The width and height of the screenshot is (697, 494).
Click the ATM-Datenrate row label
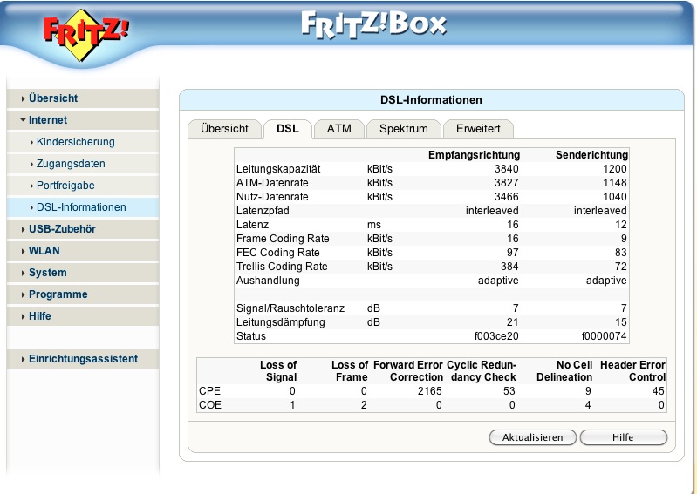(x=272, y=182)
